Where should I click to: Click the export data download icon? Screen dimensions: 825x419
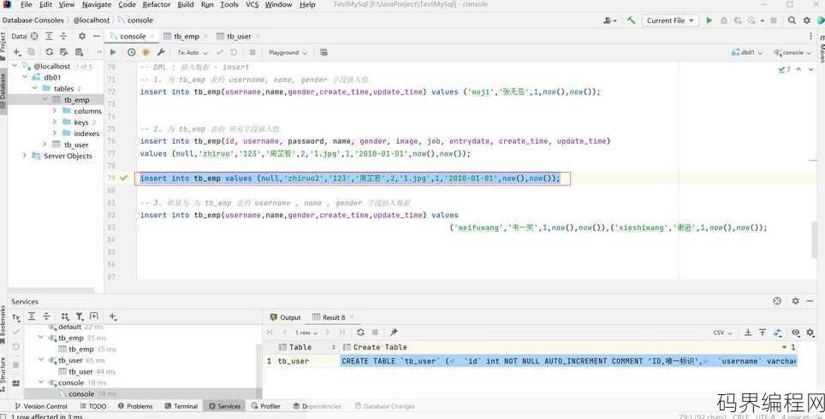(x=748, y=333)
